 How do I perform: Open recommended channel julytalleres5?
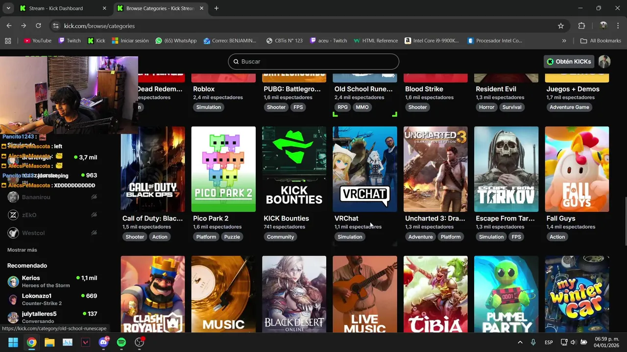[52, 317]
